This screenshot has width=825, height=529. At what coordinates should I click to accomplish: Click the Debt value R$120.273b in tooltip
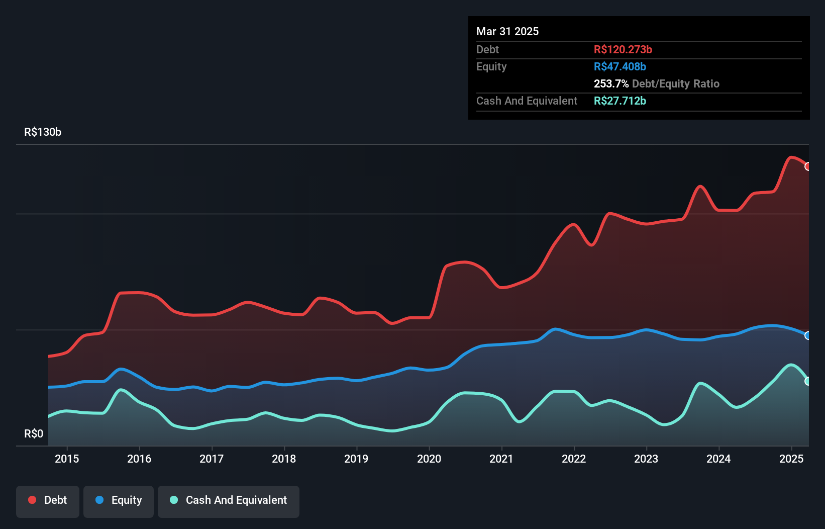[623, 49]
